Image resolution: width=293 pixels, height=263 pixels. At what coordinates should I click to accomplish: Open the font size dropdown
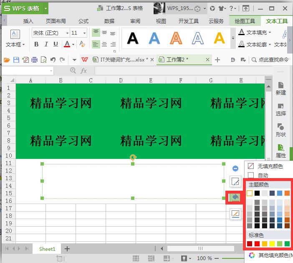coord(84,33)
